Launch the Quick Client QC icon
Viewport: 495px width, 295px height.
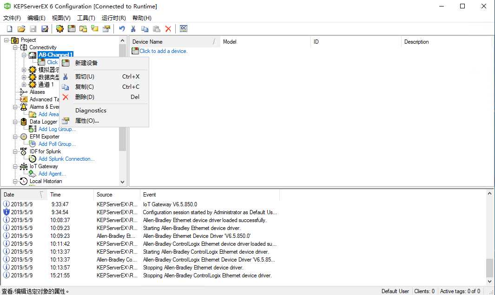(x=184, y=29)
